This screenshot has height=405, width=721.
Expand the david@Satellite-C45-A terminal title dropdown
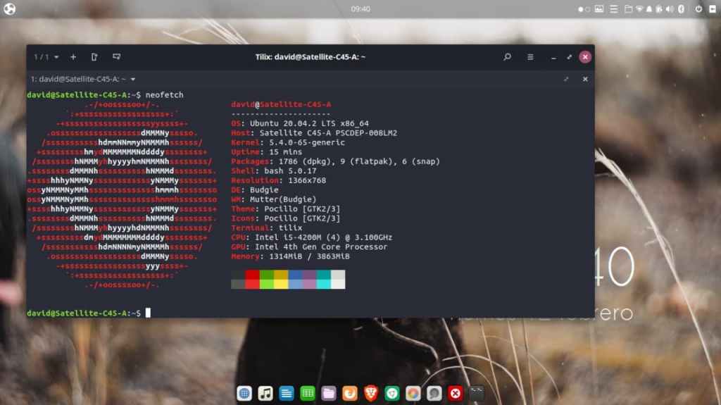[133, 80]
